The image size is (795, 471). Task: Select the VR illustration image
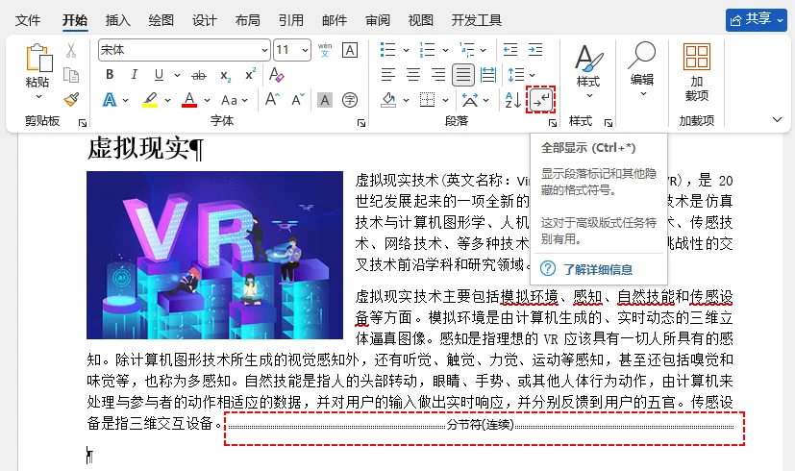point(215,255)
